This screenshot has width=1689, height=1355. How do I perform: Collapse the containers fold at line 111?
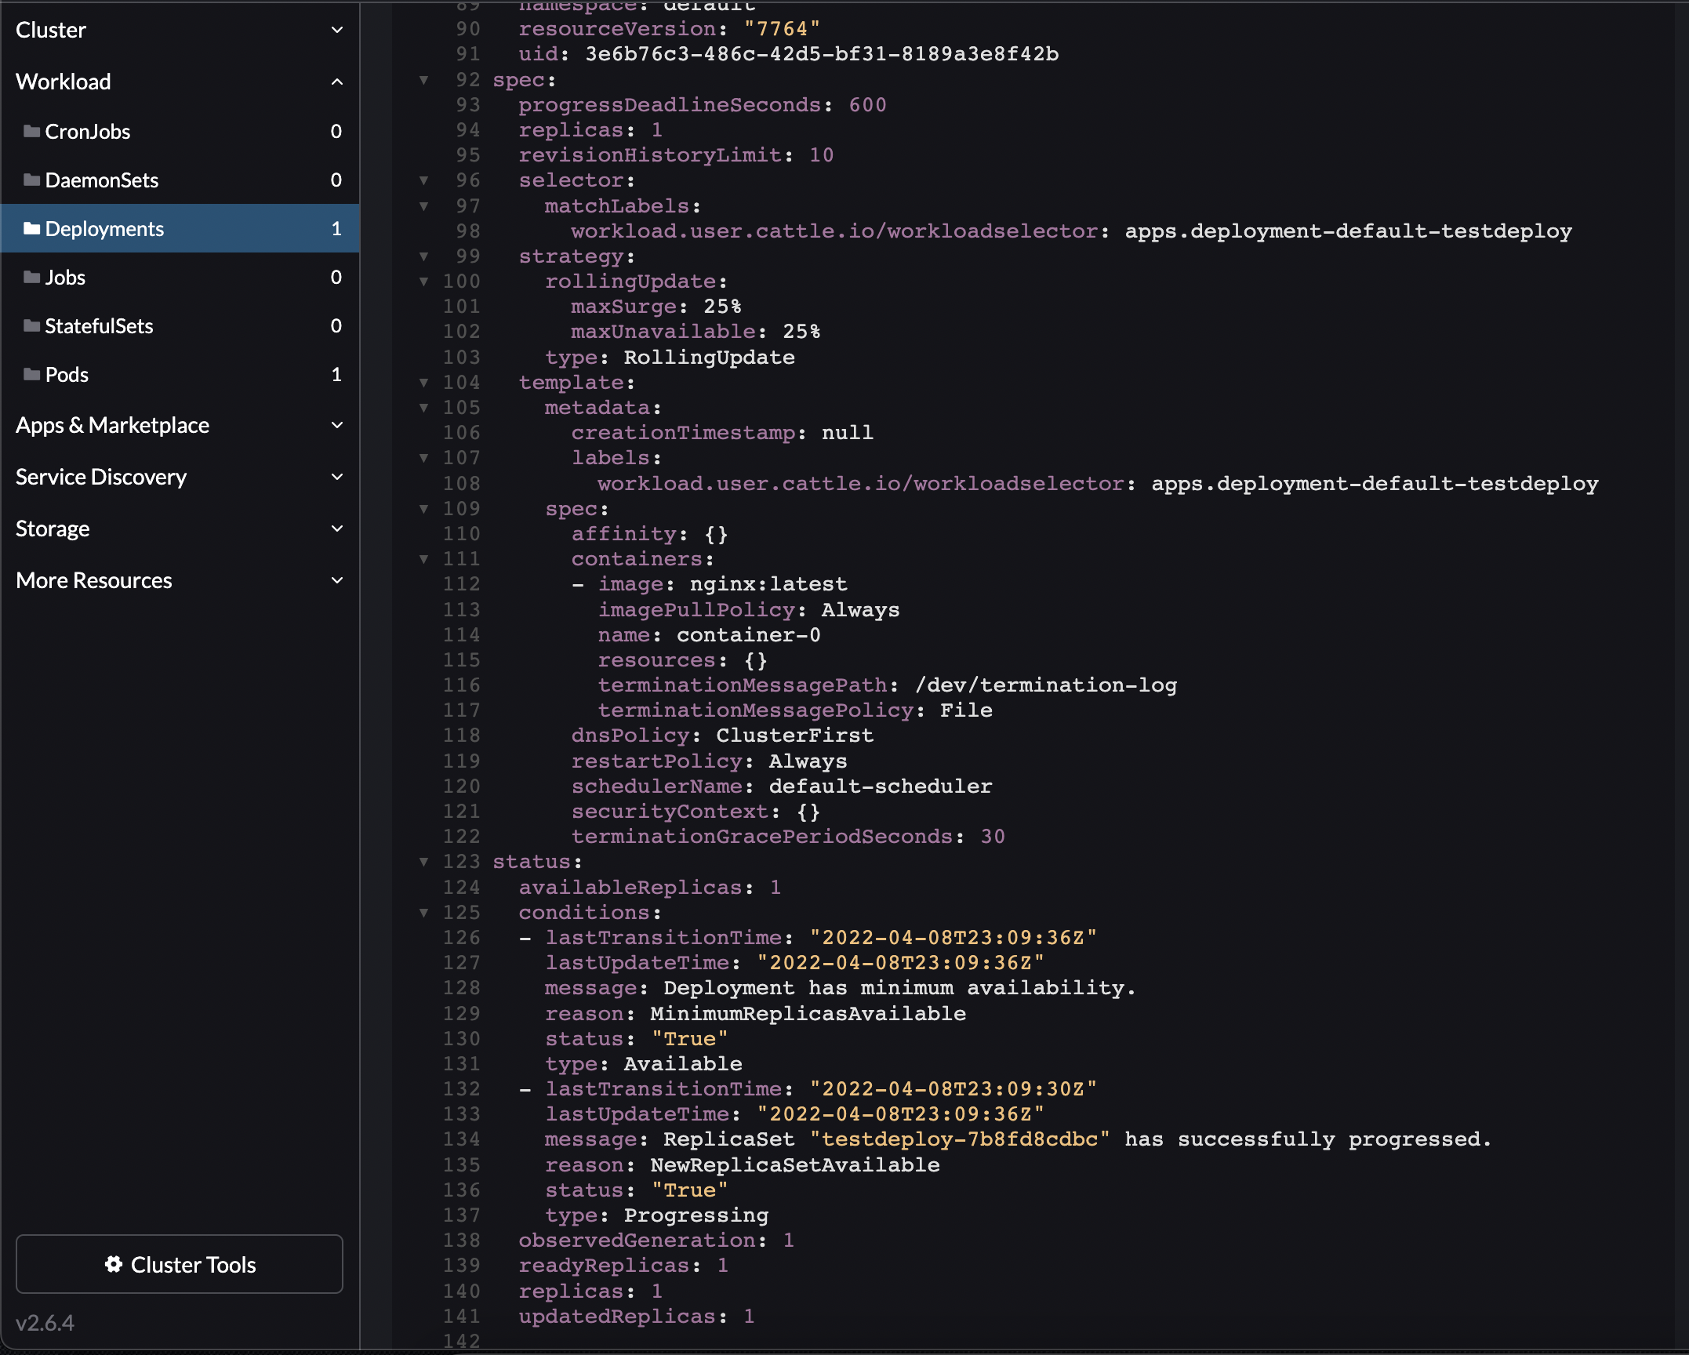point(424,559)
